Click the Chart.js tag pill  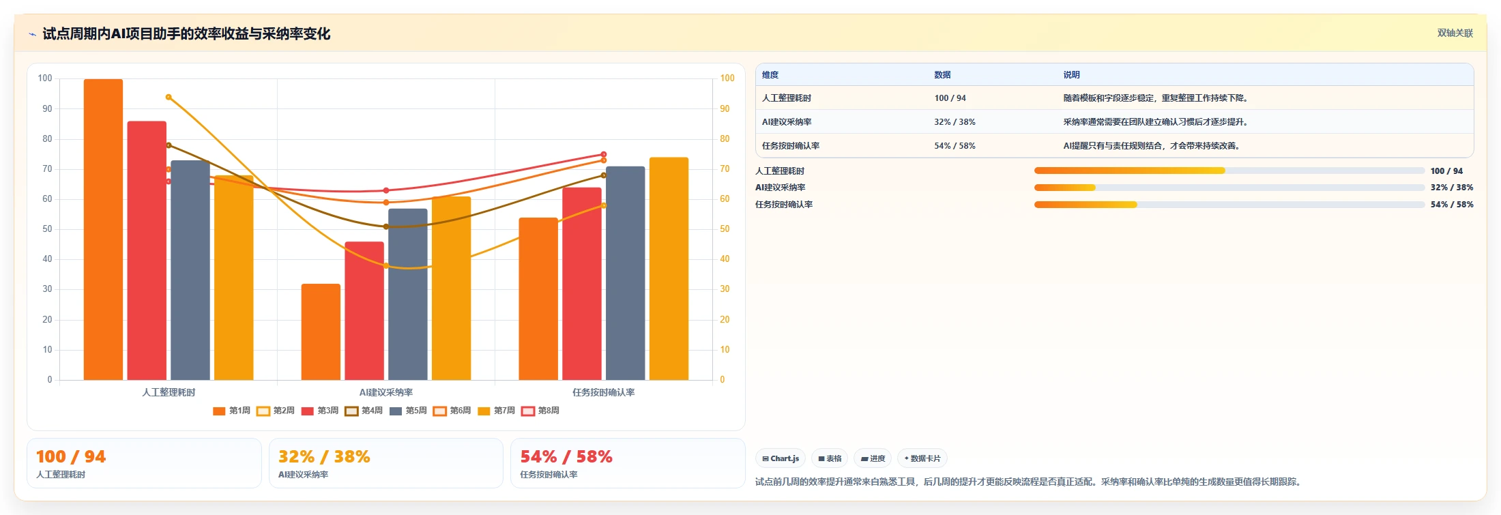coord(781,458)
